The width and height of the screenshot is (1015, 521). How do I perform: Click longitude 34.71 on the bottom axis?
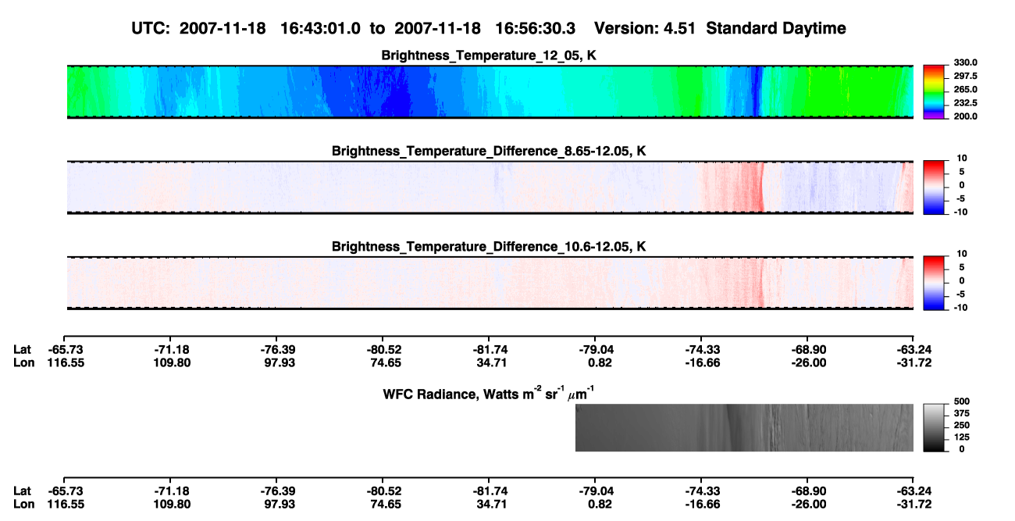[x=489, y=504]
